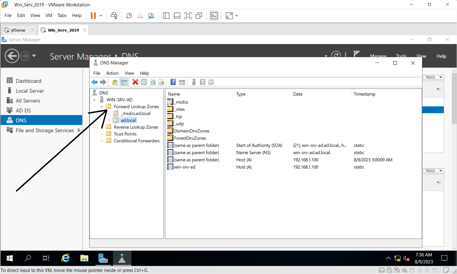
Task: Expand File and Storage Services arrow
Action: tap(79, 130)
